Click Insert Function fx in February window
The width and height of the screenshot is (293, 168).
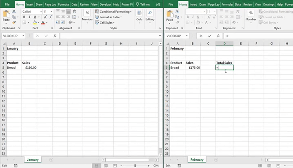click(x=218, y=36)
